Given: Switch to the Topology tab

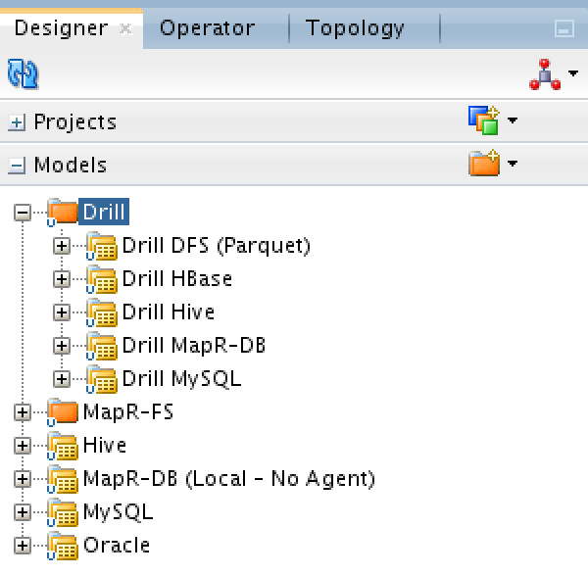Looking at the screenshot, I should [x=355, y=28].
